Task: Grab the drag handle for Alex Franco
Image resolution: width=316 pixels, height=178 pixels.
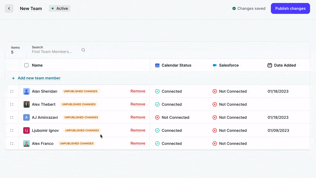Action: 12,143
